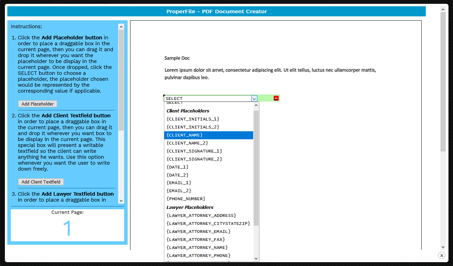The width and height of the screenshot is (453, 266).
Task: Open the SELECT placeholder combo box
Action: pyautogui.click(x=211, y=99)
